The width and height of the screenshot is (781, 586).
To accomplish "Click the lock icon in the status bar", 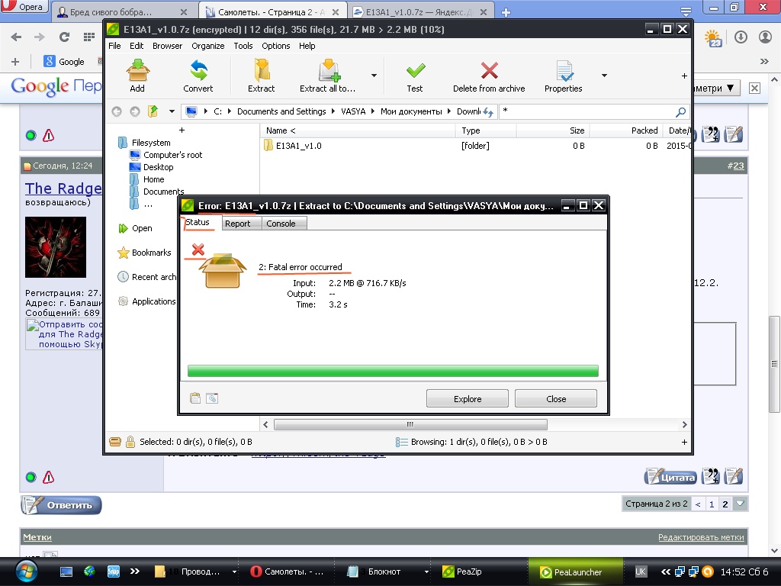I will [130, 442].
